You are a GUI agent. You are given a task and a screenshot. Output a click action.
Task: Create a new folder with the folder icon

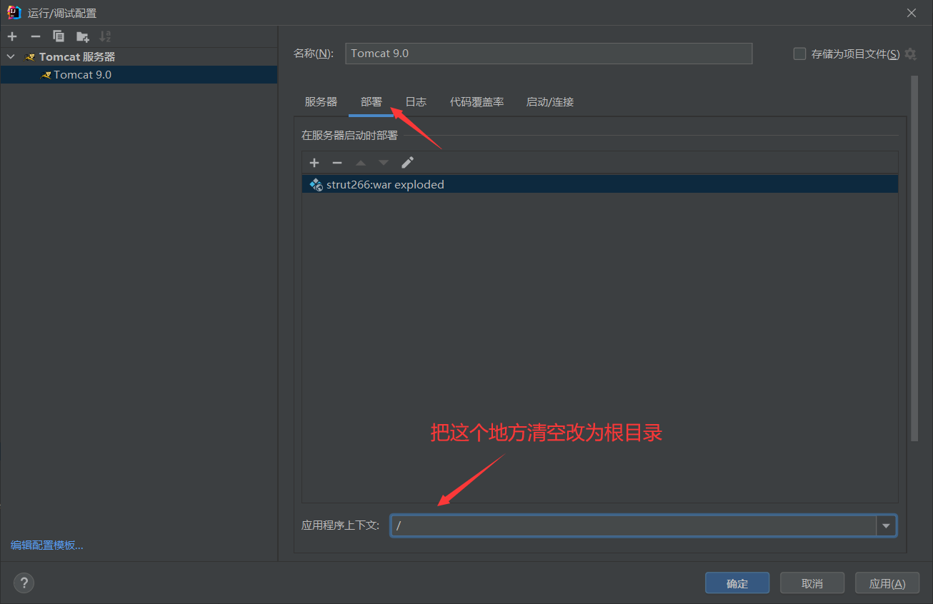click(x=82, y=36)
